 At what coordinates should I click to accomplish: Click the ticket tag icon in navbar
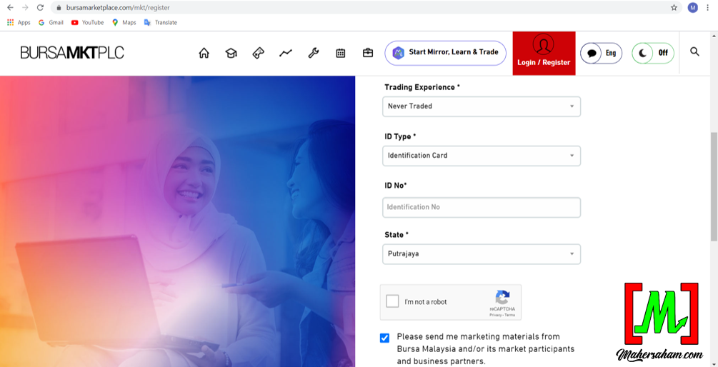[259, 53]
